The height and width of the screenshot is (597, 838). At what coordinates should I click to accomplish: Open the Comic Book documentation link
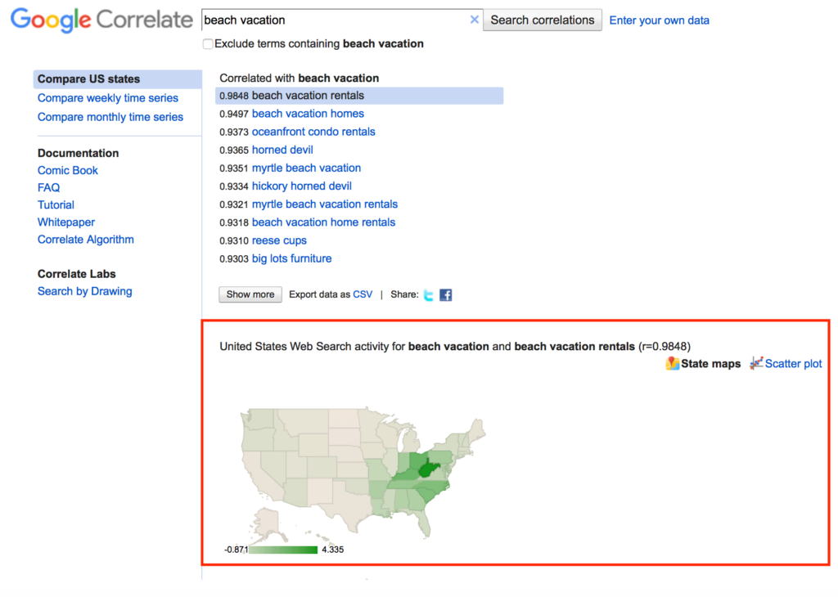click(x=68, y=170)
